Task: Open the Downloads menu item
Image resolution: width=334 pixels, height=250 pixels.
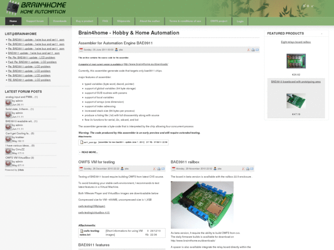Action: click(x=60, y=21)
